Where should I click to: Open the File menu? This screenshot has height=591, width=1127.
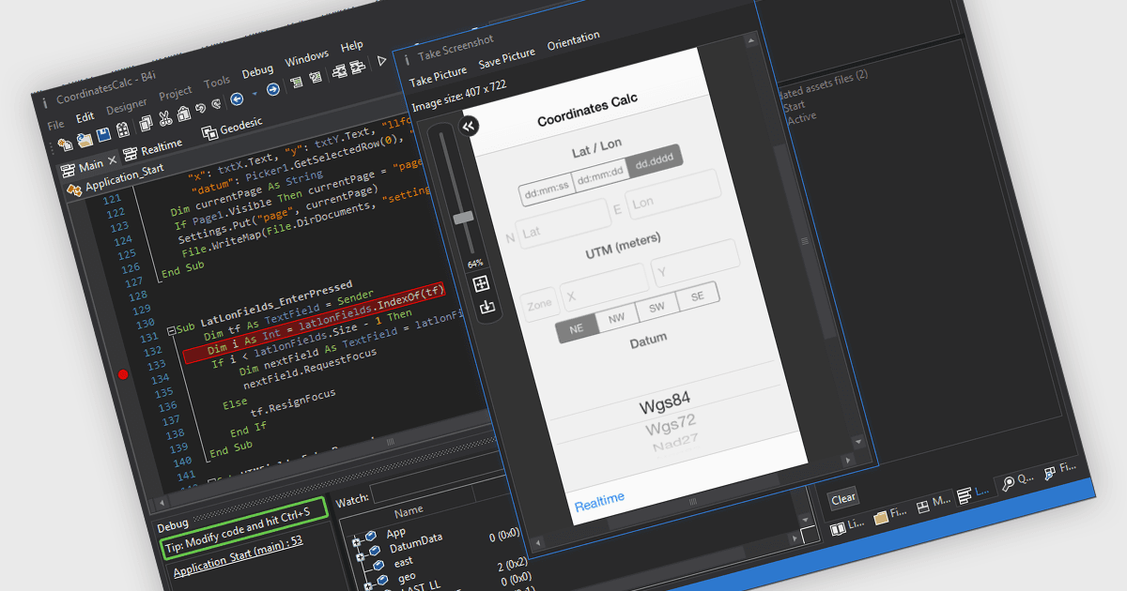(x=55, y=125)
